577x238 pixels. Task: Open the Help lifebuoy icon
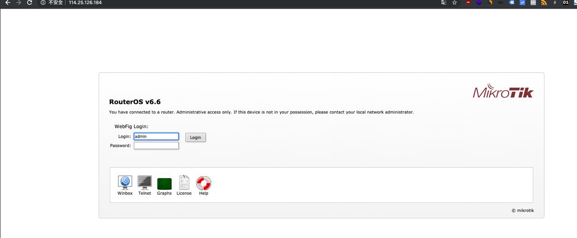(204, 183)
